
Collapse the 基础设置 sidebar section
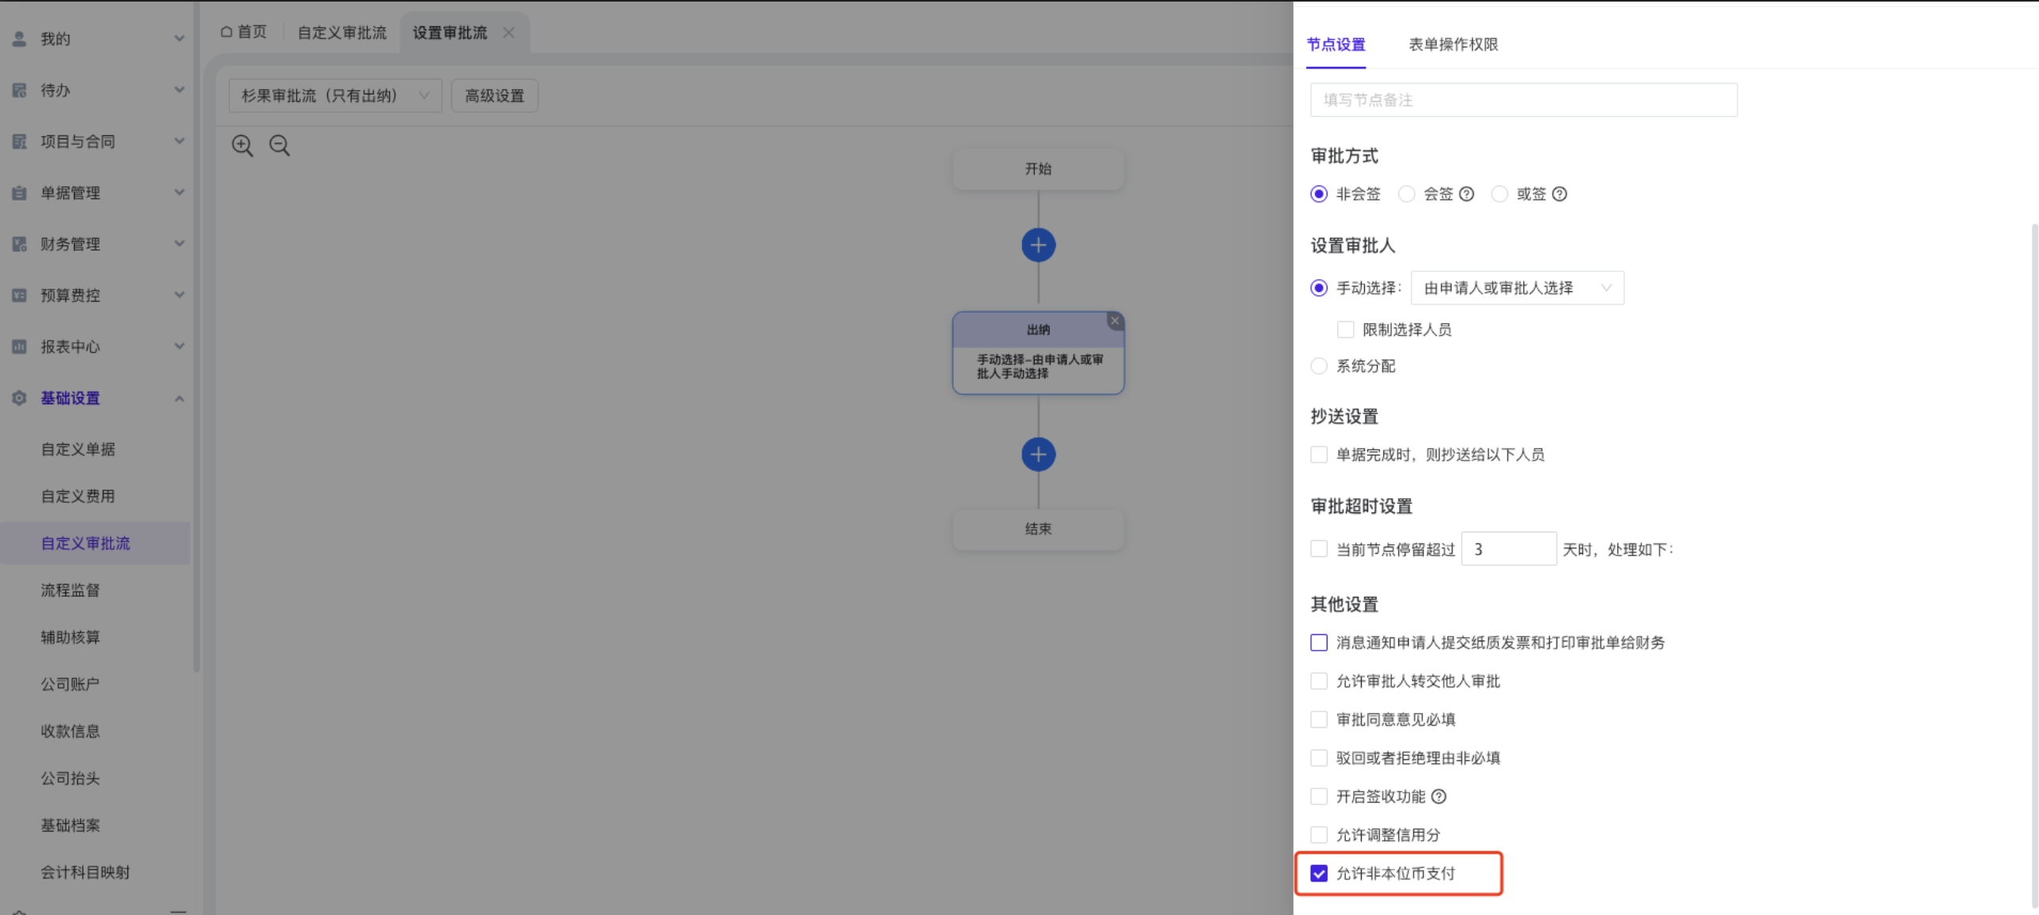(179, 398)
